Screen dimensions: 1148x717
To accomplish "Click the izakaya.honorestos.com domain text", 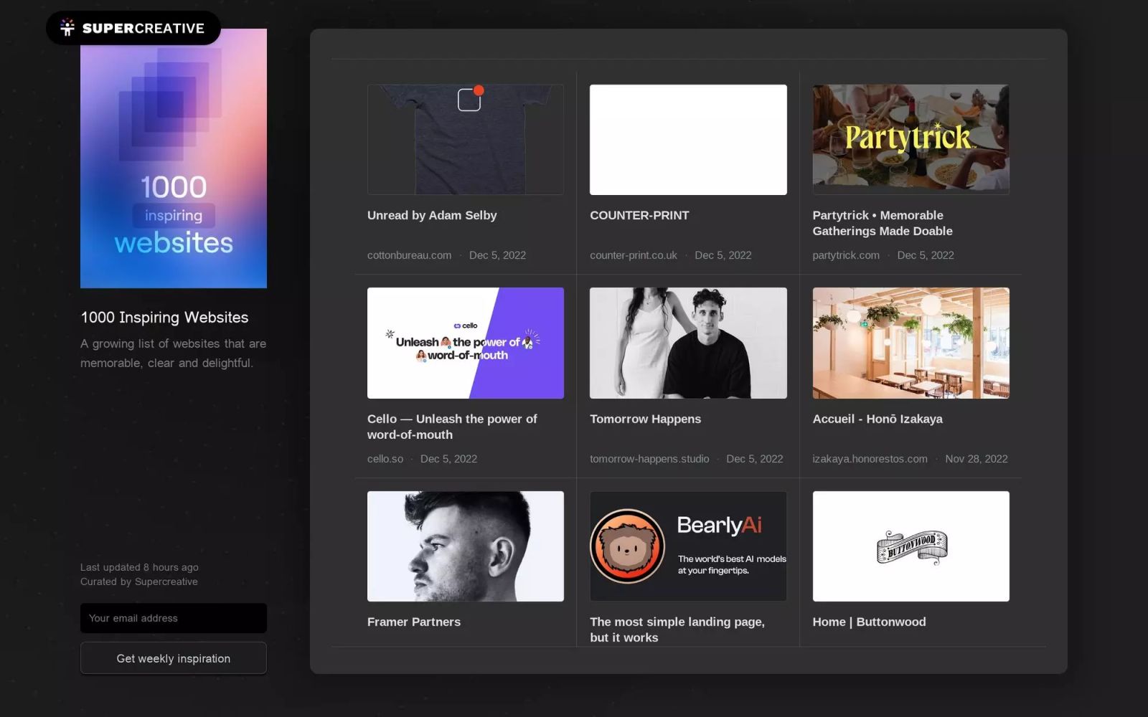I will point(870,459).
